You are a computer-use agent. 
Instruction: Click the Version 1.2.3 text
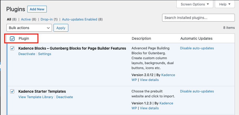click(141, 103)
